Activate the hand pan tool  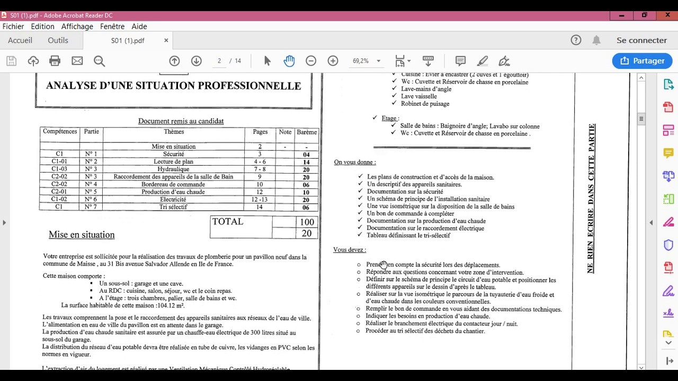(289, 61)
